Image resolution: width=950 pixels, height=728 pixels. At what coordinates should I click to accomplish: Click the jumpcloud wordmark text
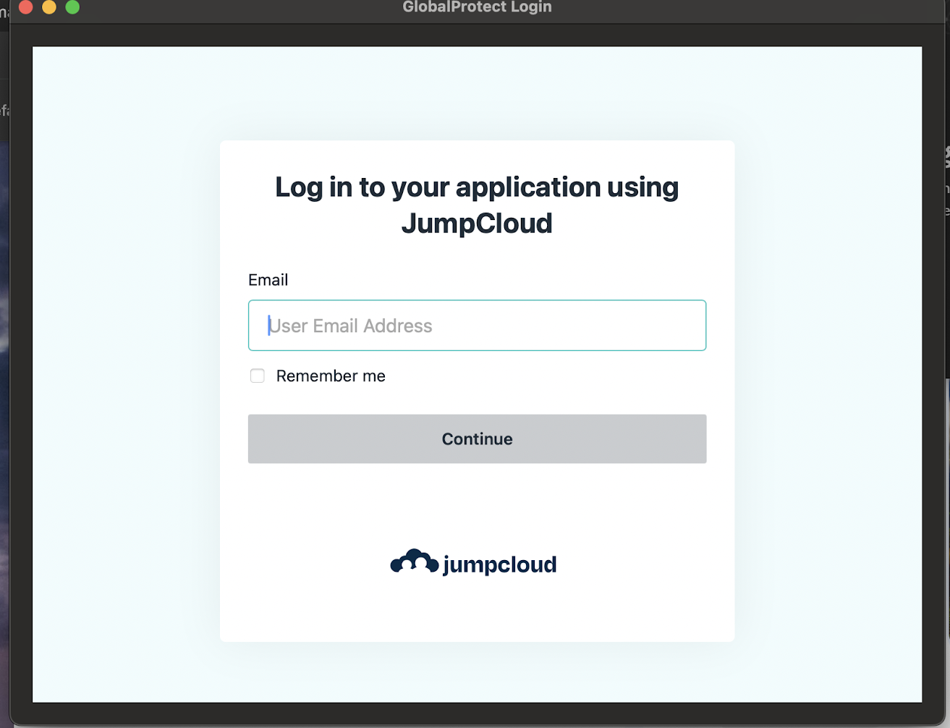pos(499,564)
